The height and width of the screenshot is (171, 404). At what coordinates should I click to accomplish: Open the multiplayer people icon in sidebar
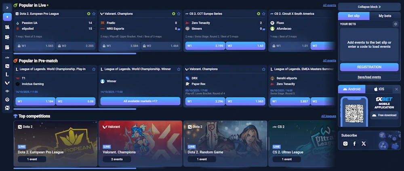7,27
